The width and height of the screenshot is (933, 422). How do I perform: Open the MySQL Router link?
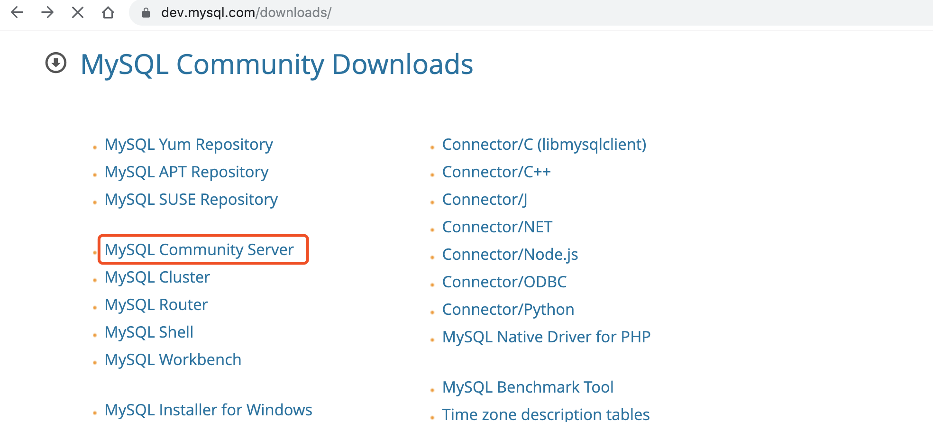point(156,305)
